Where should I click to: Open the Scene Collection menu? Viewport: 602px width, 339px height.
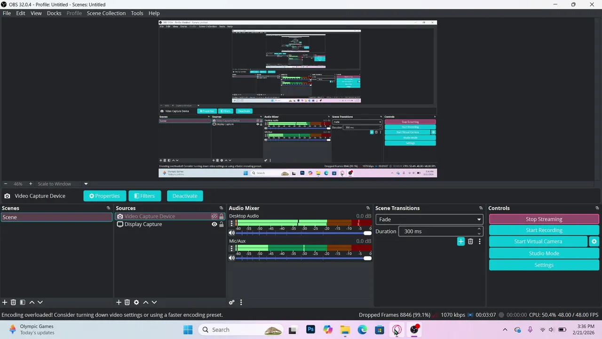tap(106, 13)
